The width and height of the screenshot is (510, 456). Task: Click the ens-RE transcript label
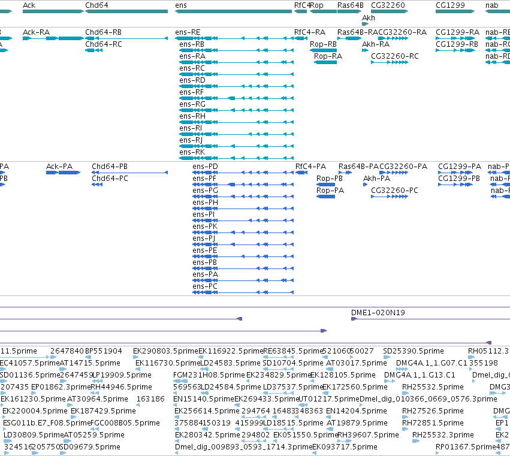click(188, 32)
